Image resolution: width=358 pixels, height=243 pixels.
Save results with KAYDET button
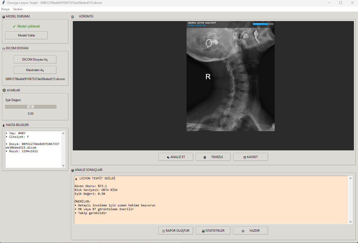[251, 157]
